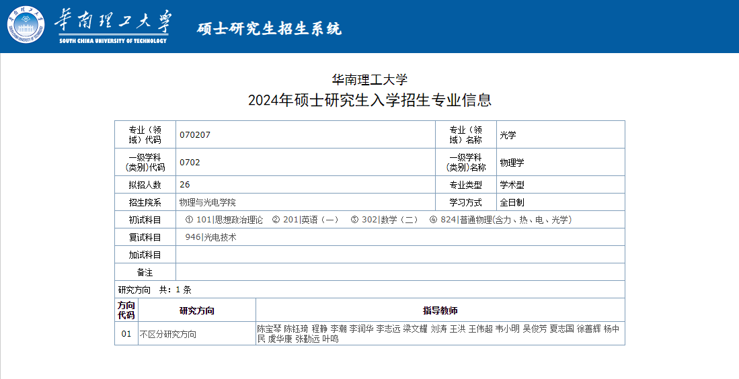
Task: Click the study mode value 全日制
Action: tap(512, 202)
